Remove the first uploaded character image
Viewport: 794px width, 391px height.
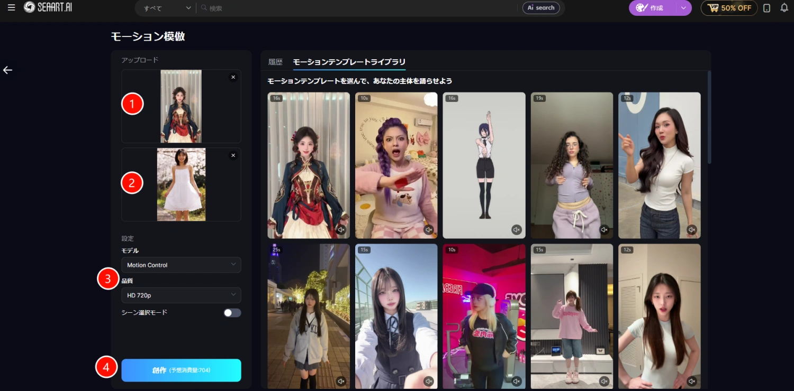coord(233,77)
